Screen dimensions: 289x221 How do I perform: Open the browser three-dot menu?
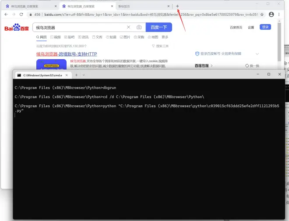point(279,14)
